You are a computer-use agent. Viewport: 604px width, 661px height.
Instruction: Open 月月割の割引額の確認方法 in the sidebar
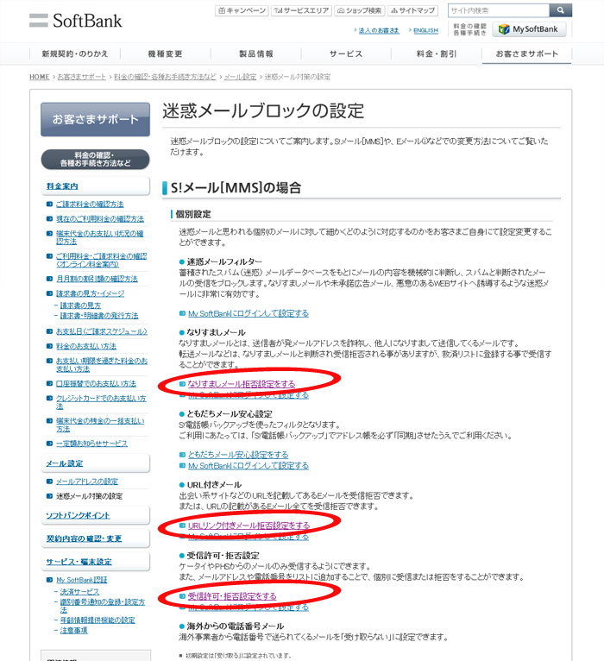[97, 279]
